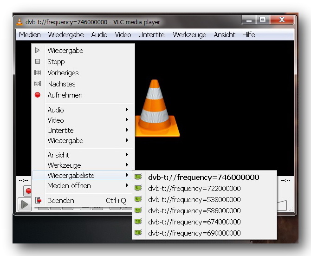Close the VLC media player window

(282, 20)
